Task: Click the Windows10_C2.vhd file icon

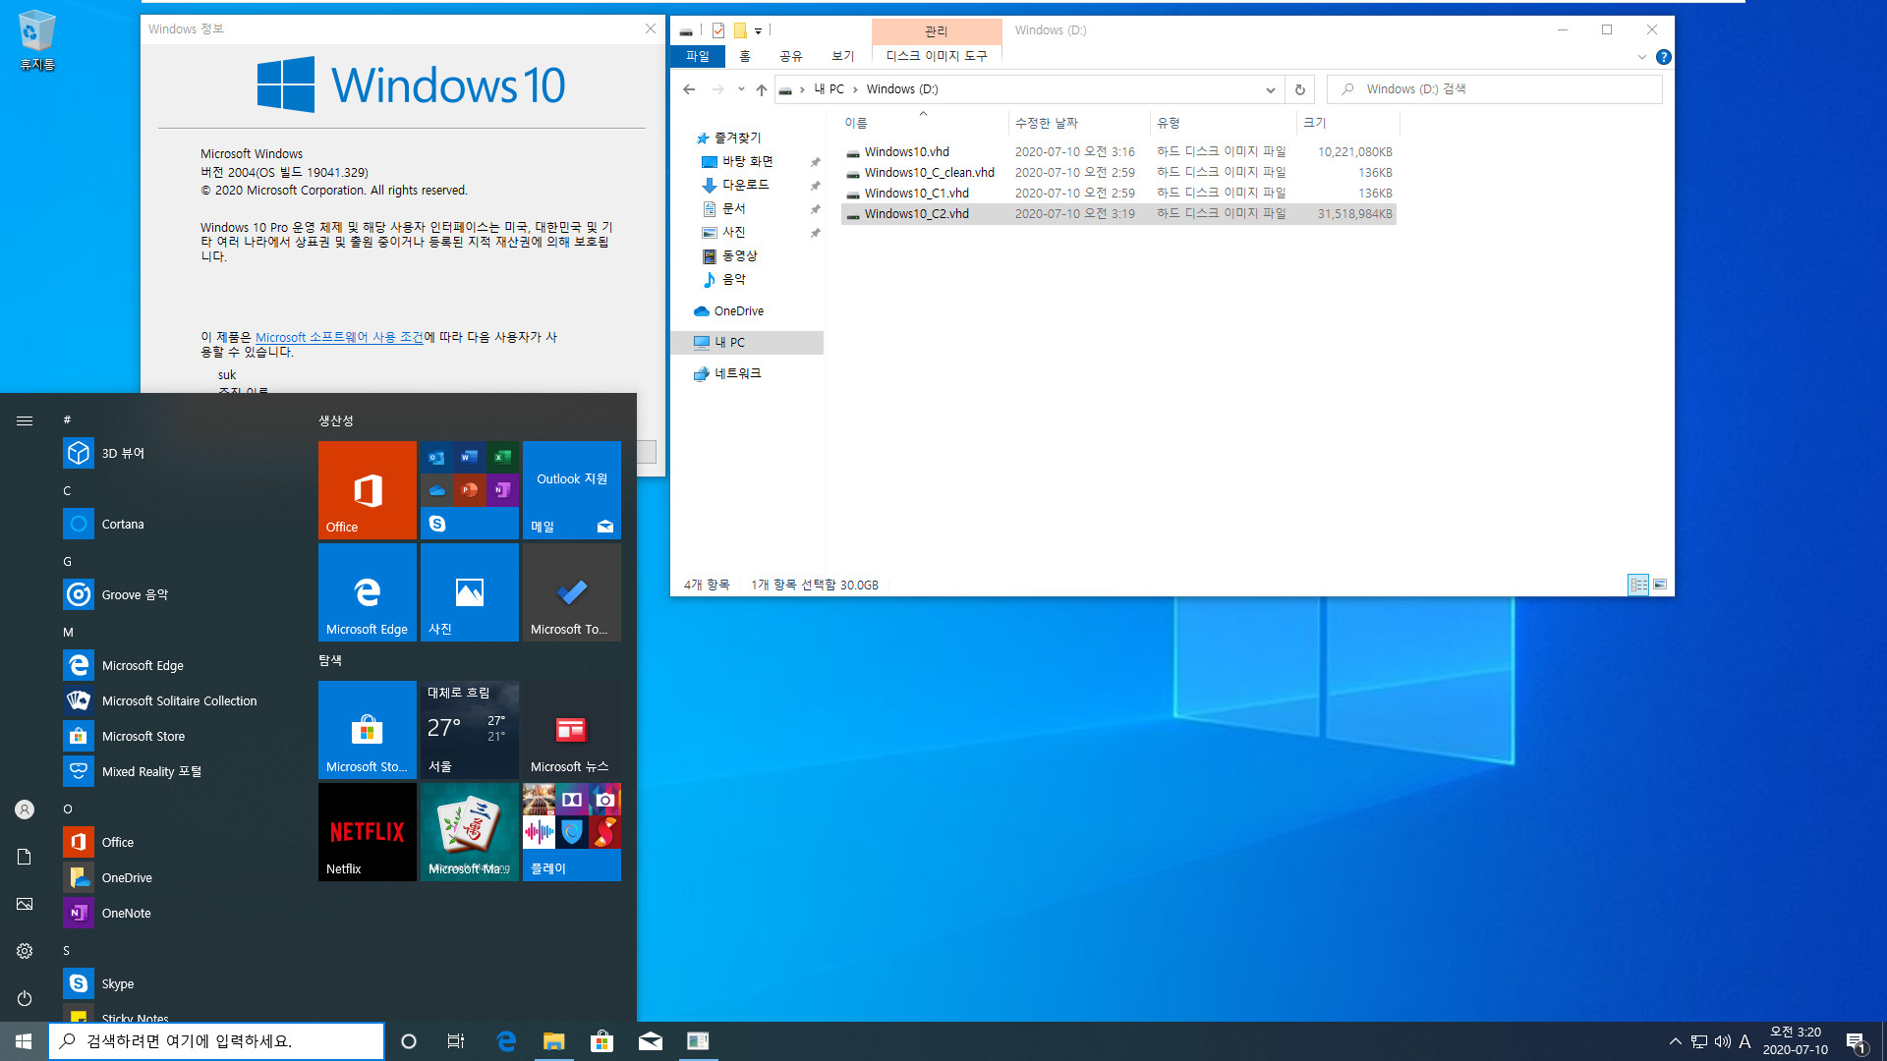Action: (851, 214)
